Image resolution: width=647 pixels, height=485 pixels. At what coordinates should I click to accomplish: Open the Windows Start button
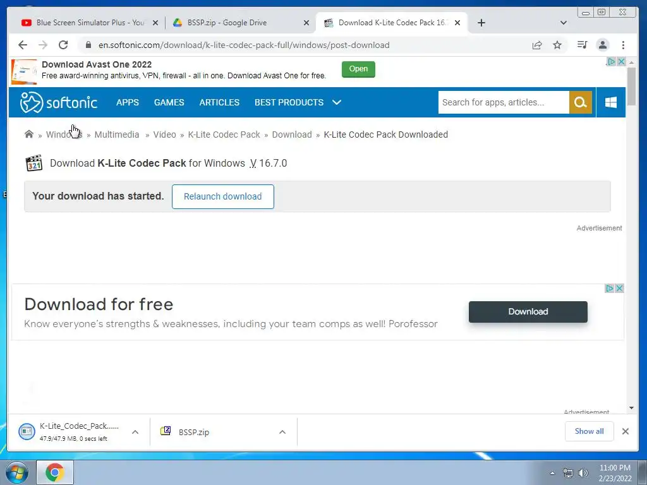pos(17,472)
